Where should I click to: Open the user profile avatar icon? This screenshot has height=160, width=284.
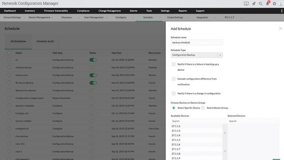[x=281, y=4]
